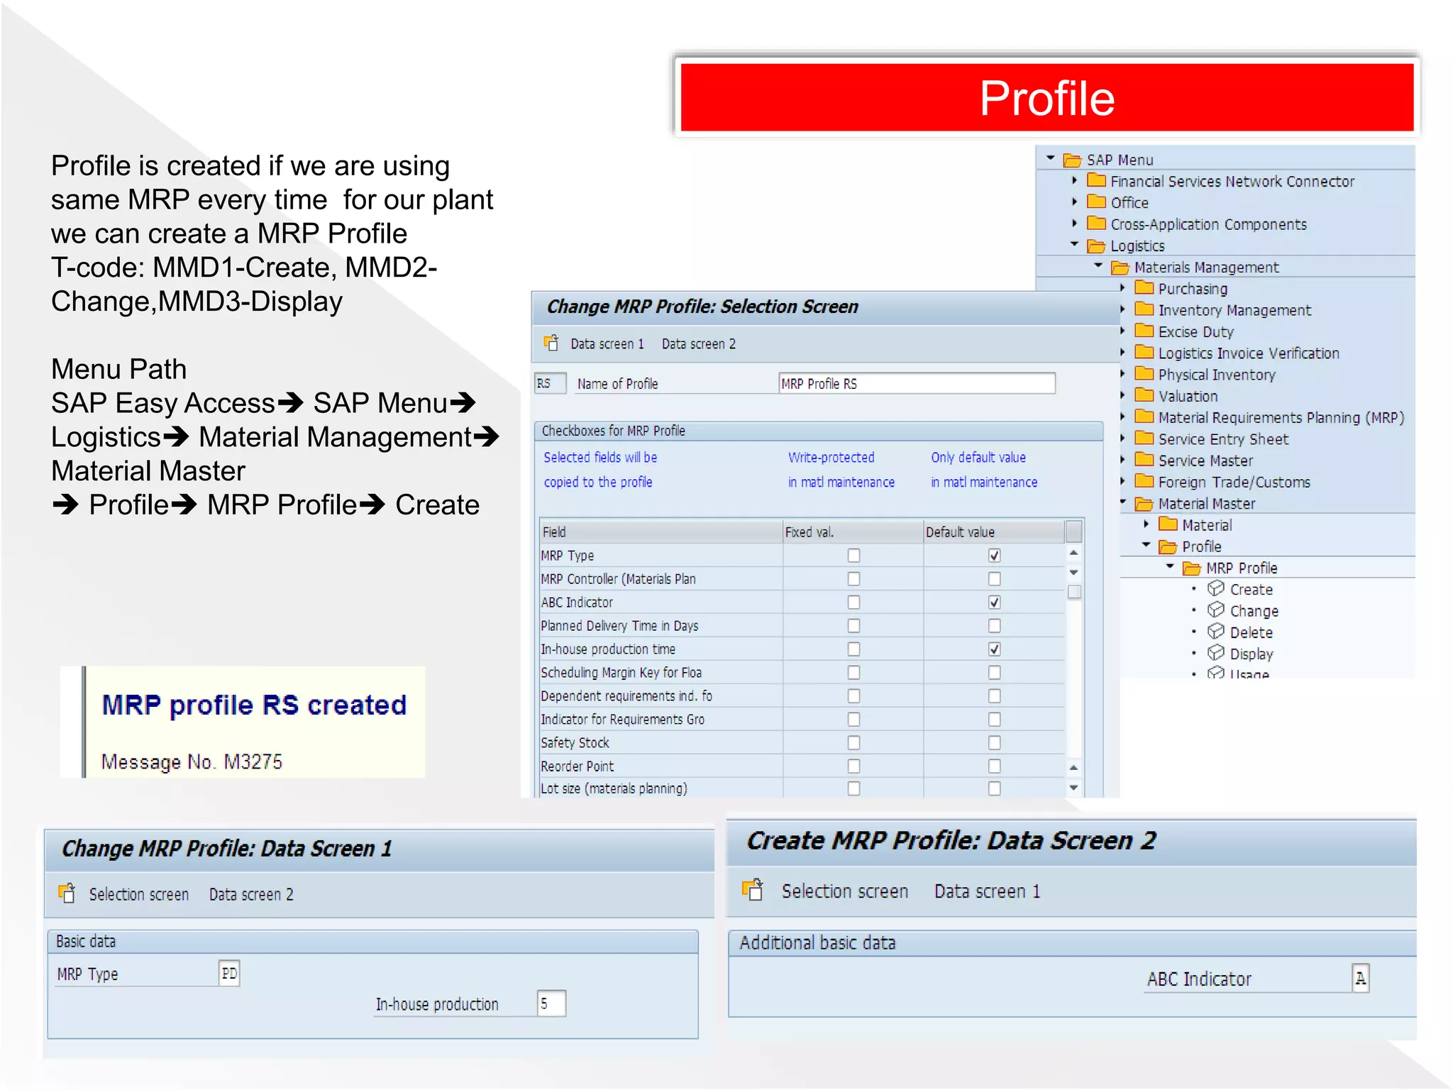The image size is (1453, 1090).
Task: Click the Name of Profile input field
Action: pyautogui.click(x=917, y=383)
